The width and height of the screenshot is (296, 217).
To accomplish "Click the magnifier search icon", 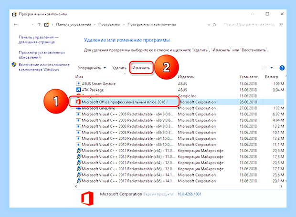I will [x=281, y=24].
